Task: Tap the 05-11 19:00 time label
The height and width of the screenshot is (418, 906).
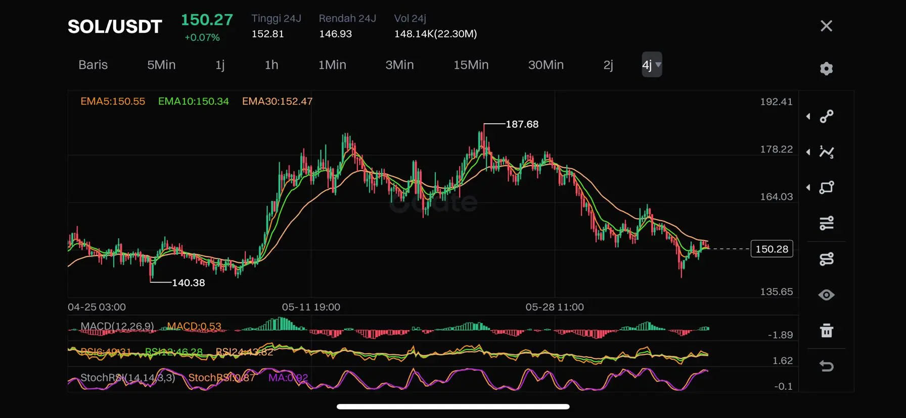Action: point(311,307)
